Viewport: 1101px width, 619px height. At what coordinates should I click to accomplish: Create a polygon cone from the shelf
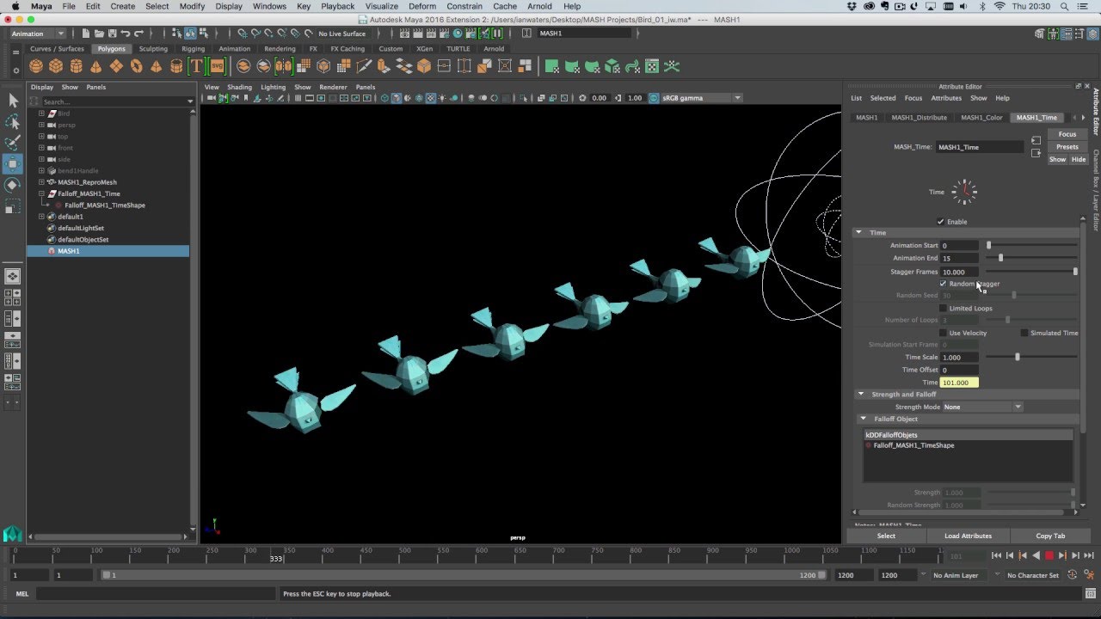point(95,66)
